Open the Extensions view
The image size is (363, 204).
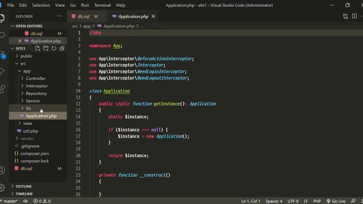coord(2,89)
